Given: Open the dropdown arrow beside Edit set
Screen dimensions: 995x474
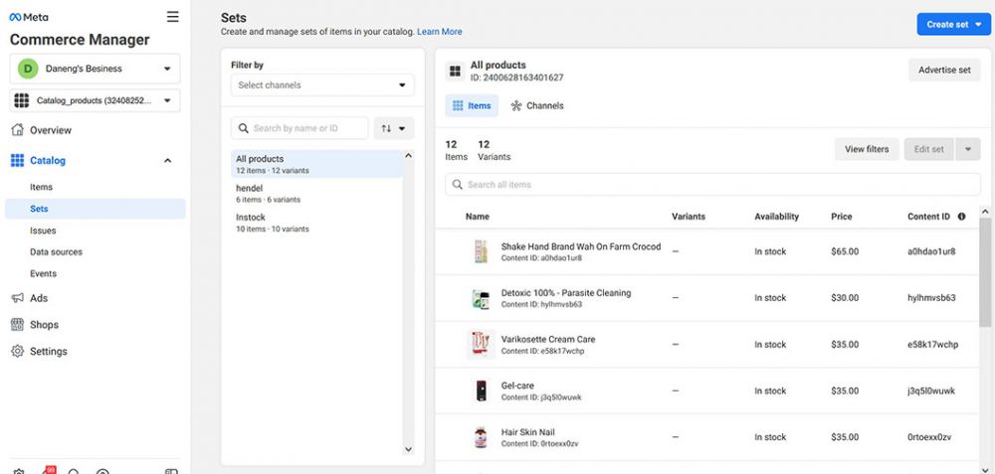Looking at the screenshot, I should coord(968,149).
